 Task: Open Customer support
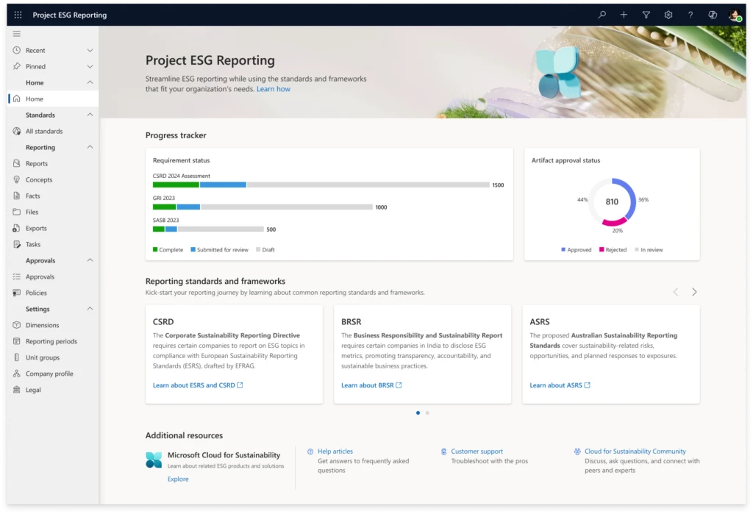pyautogui.click(x=479, y=451)
